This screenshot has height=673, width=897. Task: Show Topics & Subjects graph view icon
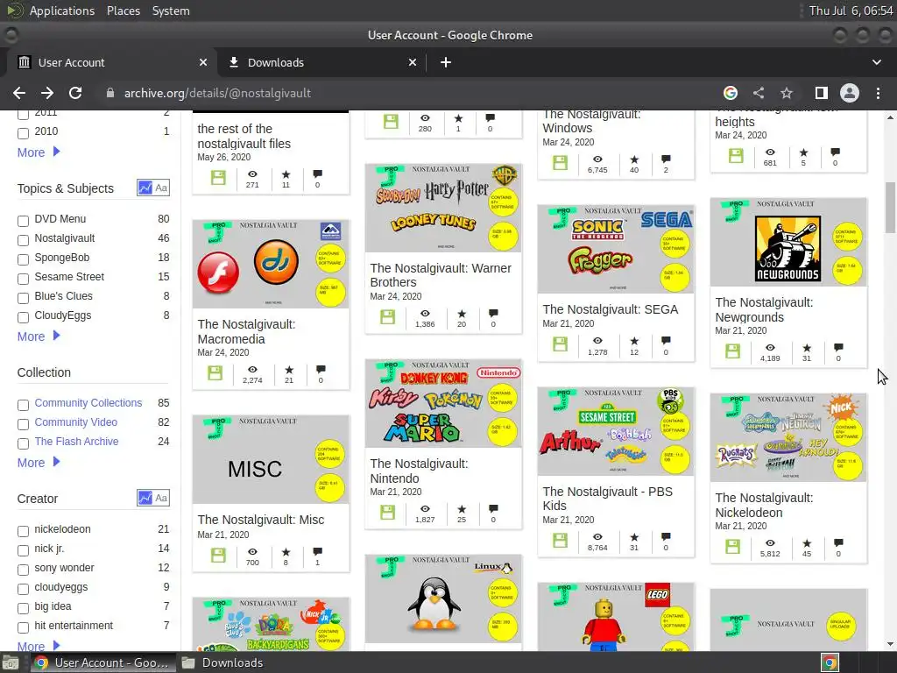click(x=145, y=188)
